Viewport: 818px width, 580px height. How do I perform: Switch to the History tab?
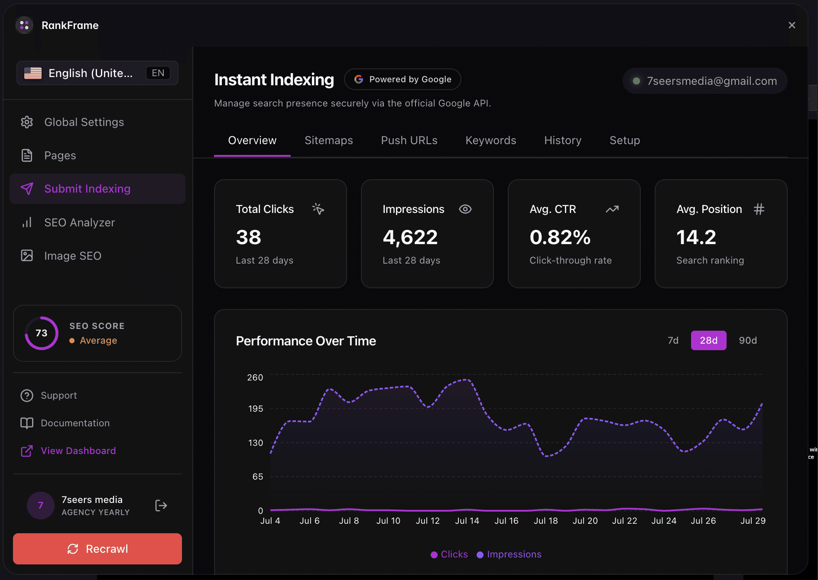pos(563,141)
